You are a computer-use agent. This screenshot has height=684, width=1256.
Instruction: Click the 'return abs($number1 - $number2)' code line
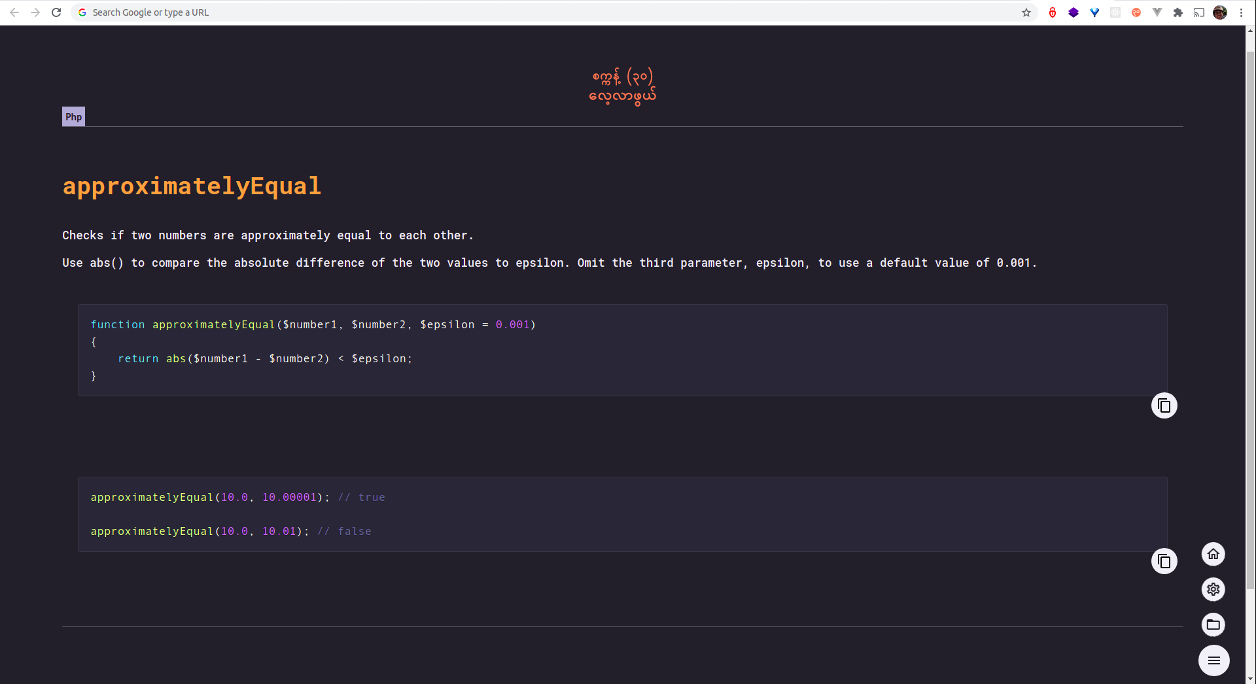[265, 358]
